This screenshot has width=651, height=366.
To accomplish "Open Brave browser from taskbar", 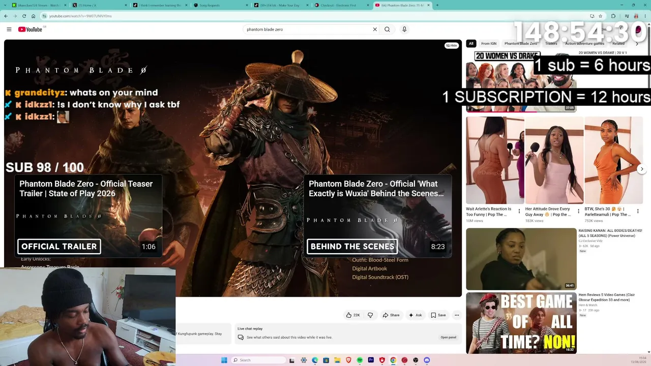I will 348,360.
